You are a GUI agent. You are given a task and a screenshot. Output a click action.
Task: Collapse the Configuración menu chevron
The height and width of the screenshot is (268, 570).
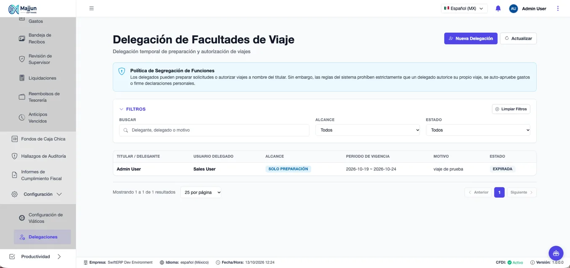59,194
